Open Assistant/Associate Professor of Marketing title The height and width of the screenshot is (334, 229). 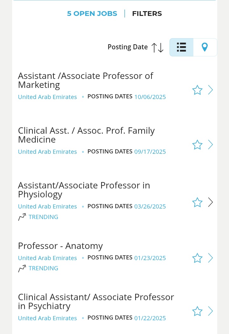click(x=85, y=80)
